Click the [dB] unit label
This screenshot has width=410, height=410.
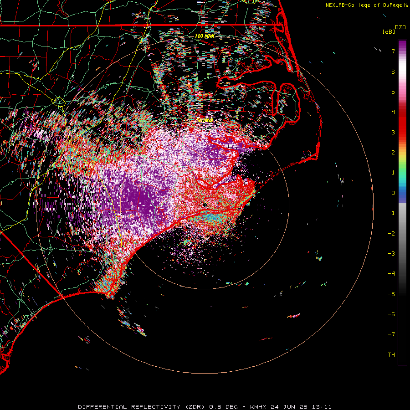coord(389,31)
